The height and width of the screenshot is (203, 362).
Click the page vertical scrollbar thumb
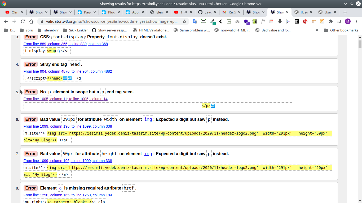point(360,44)
